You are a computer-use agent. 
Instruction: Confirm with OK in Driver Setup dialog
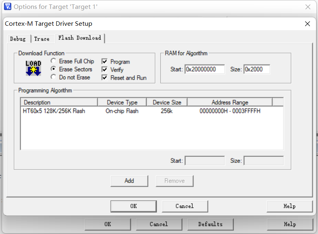pos(133,206)
